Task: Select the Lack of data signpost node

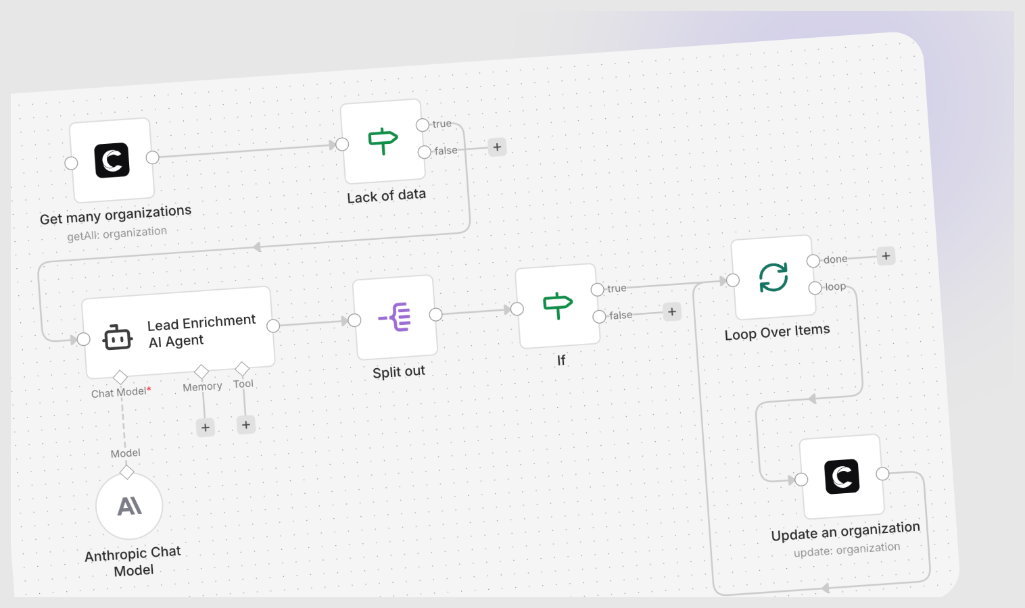Action: tap(383, 141)
